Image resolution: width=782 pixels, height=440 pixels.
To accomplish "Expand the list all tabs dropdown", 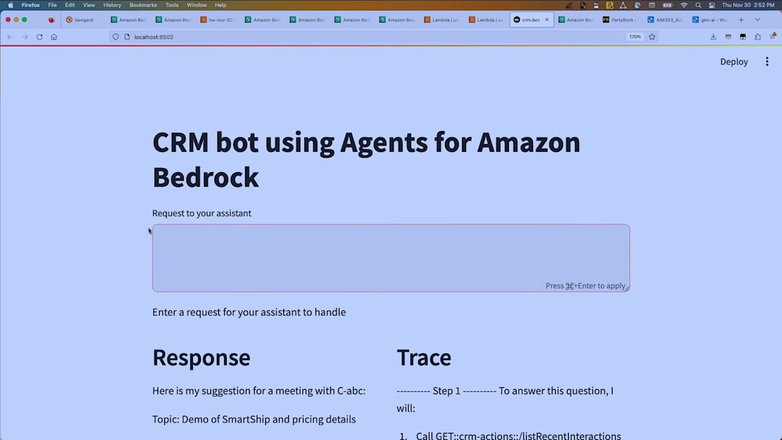I will tap(757, 20).
